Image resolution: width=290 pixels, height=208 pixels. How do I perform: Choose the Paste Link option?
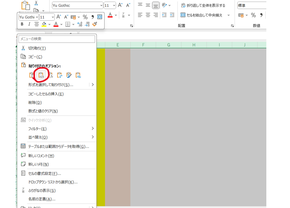point(78,75)
